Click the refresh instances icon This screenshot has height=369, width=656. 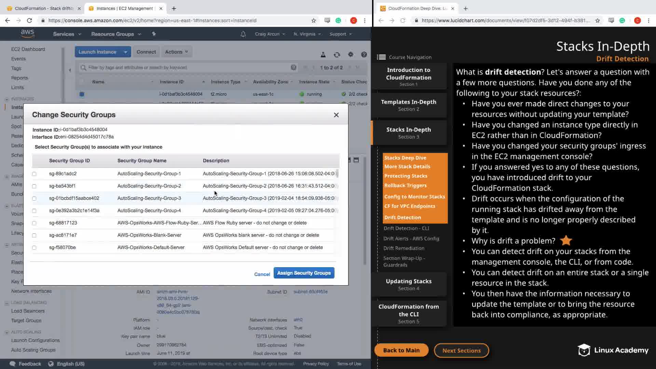[x=337, y=55]
